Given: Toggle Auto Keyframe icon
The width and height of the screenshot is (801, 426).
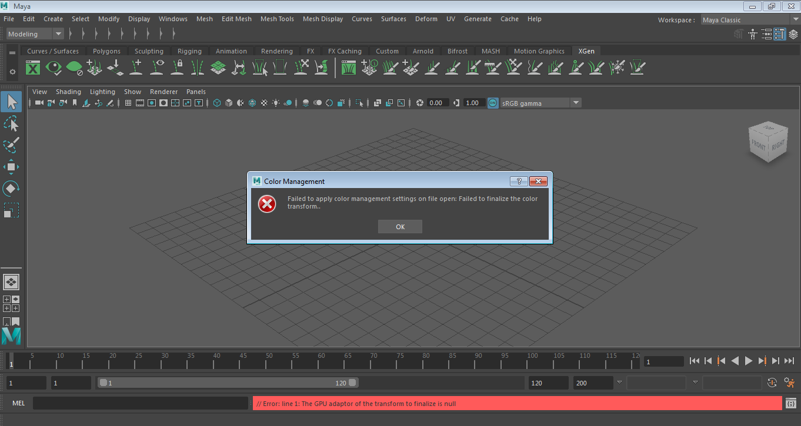Looking at the screenshot, I should click(773, 383).
